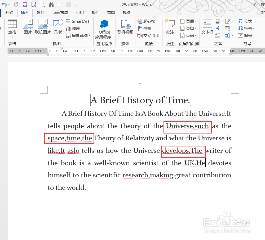This screenshot has height=240, width=265.
Task: Save the document with the purple disk icon
Action: point(25,4)
